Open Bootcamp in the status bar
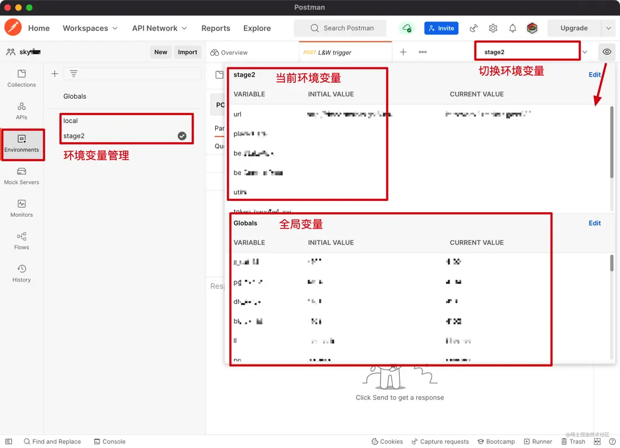Viewport: 620px width, 448px height. coord(496,441)
